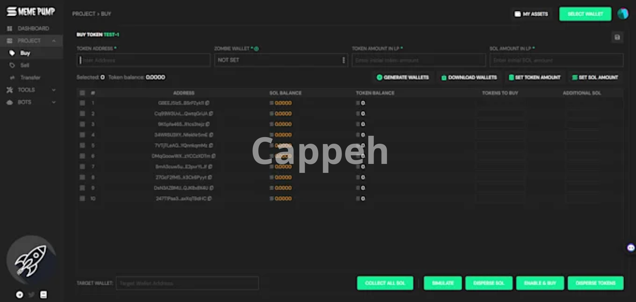Image resolution: width=636 pixels, height=302 pixels.
Task: Open the Sell page in sidebar
Action: coord(25,65)
